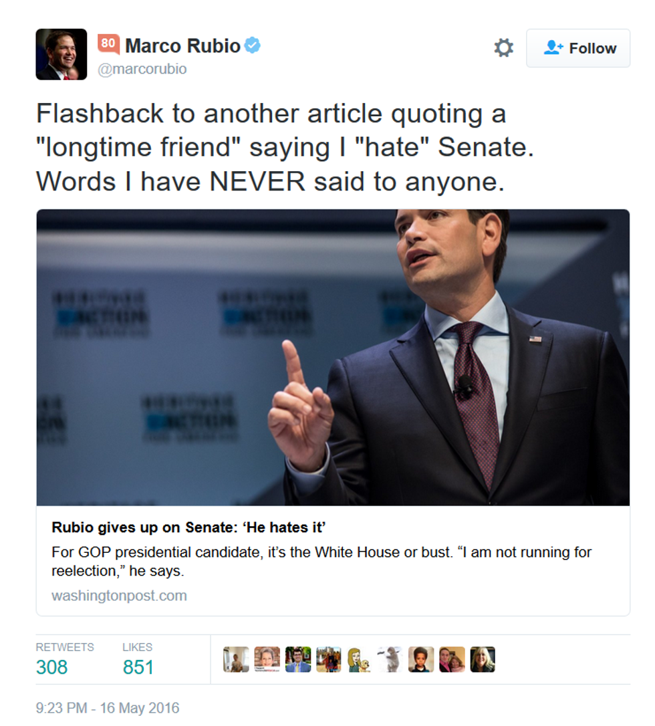Viewport: 655px width, 726px height.
Task: Click the red 80 score badge
Action: [x=108, y=44]
